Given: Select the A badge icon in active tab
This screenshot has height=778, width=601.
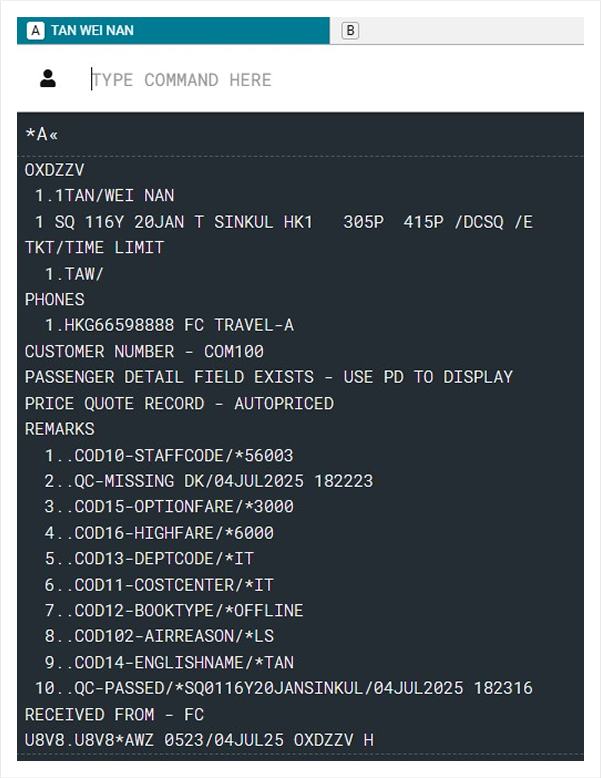Looking at the screenshot, I should click(35, 31).
